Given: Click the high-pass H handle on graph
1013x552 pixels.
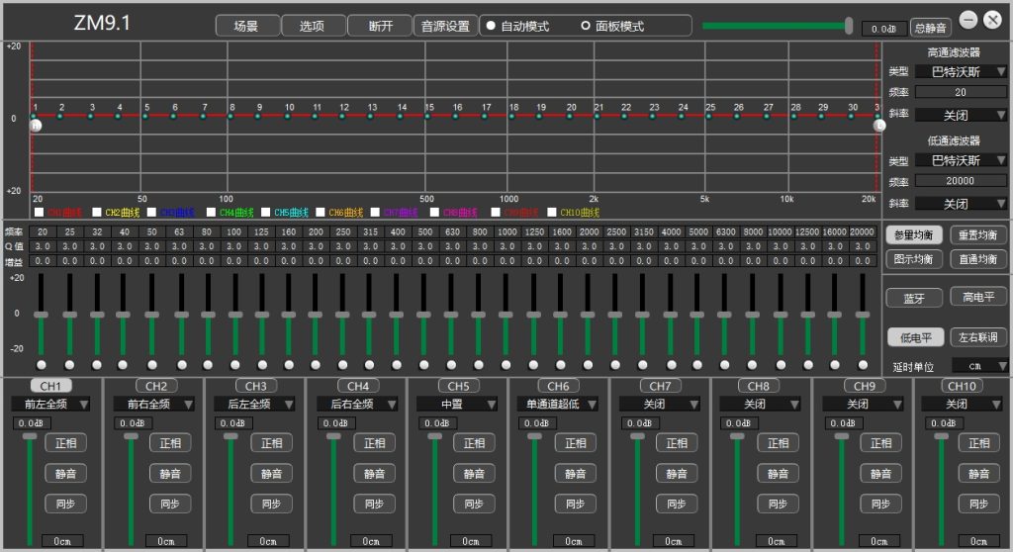Looking at the screenshot, I should 37,126.
